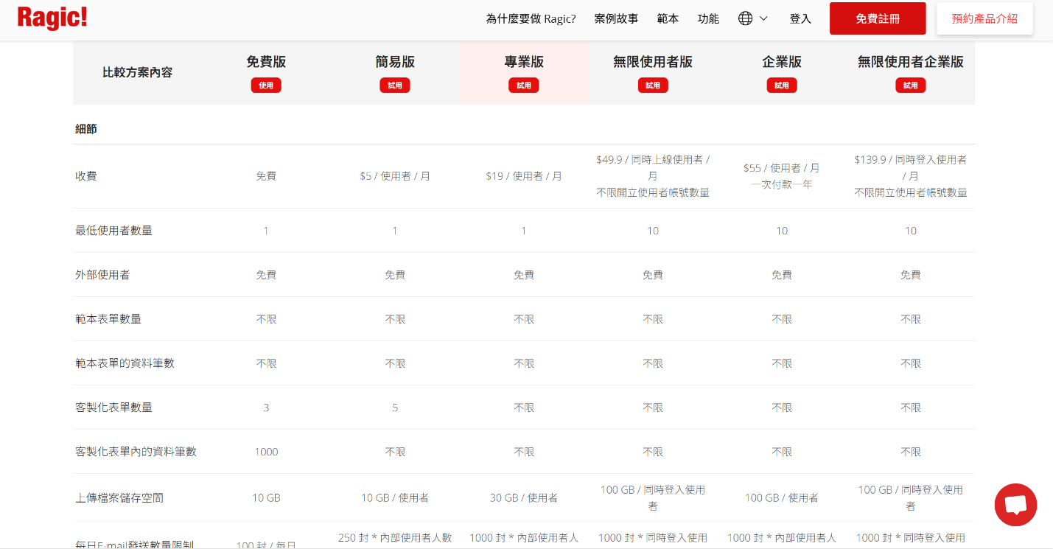Open the globe language selector
This screenshot has height=549, width=1053.
[x=745, y=18]
